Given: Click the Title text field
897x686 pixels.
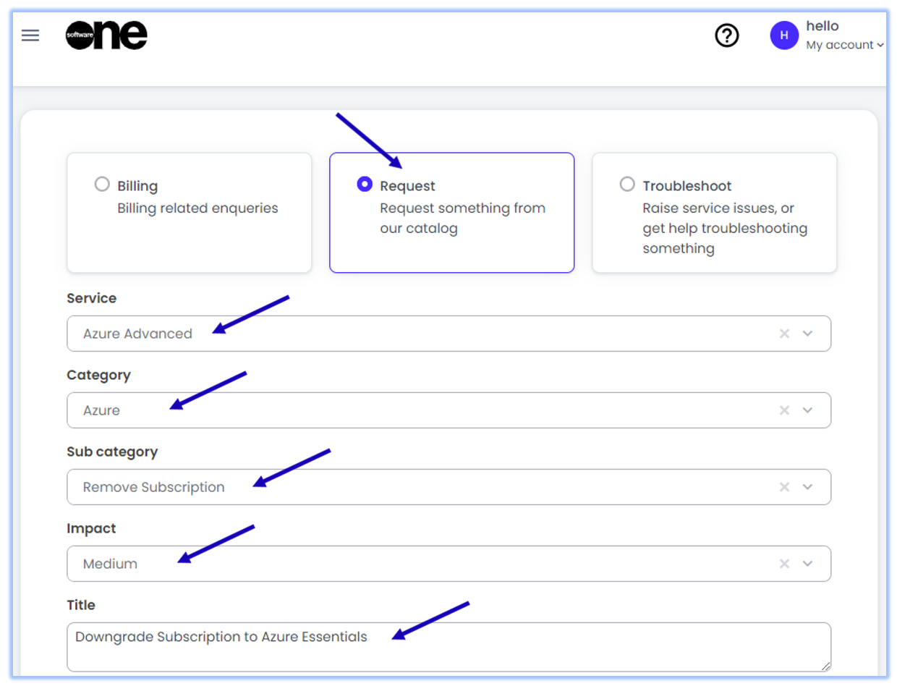Looking at the screenshot, I should click(x=448, y=646).
